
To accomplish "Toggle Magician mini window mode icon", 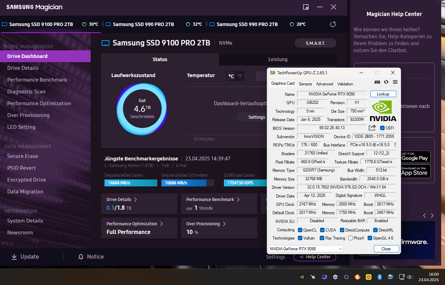I will tap(306, 7).
